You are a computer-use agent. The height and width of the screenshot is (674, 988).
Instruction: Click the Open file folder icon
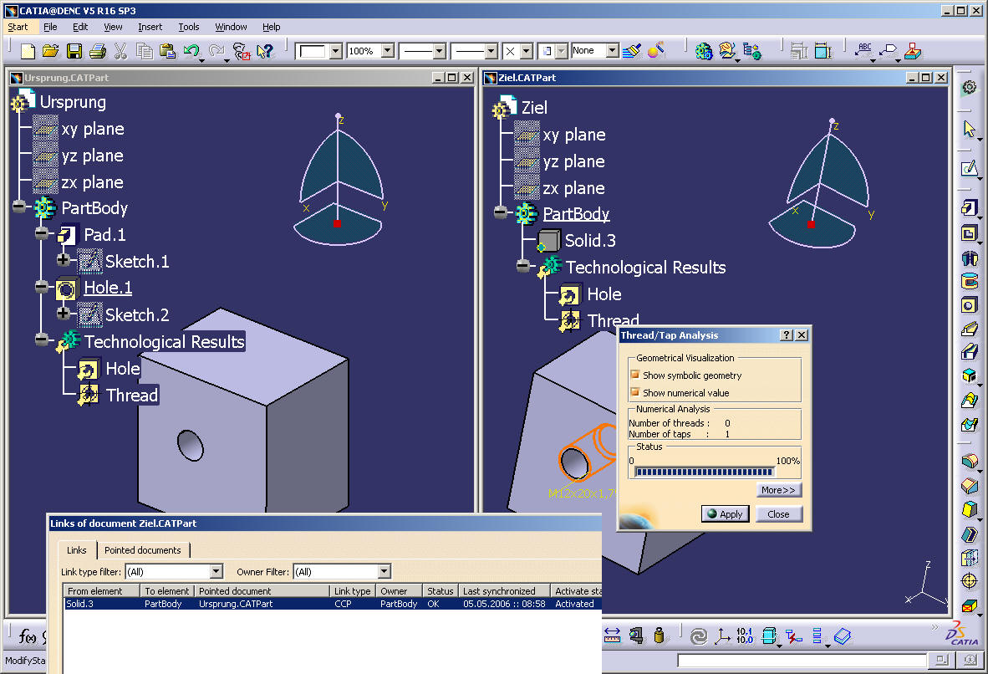click(x=50, y=51)
